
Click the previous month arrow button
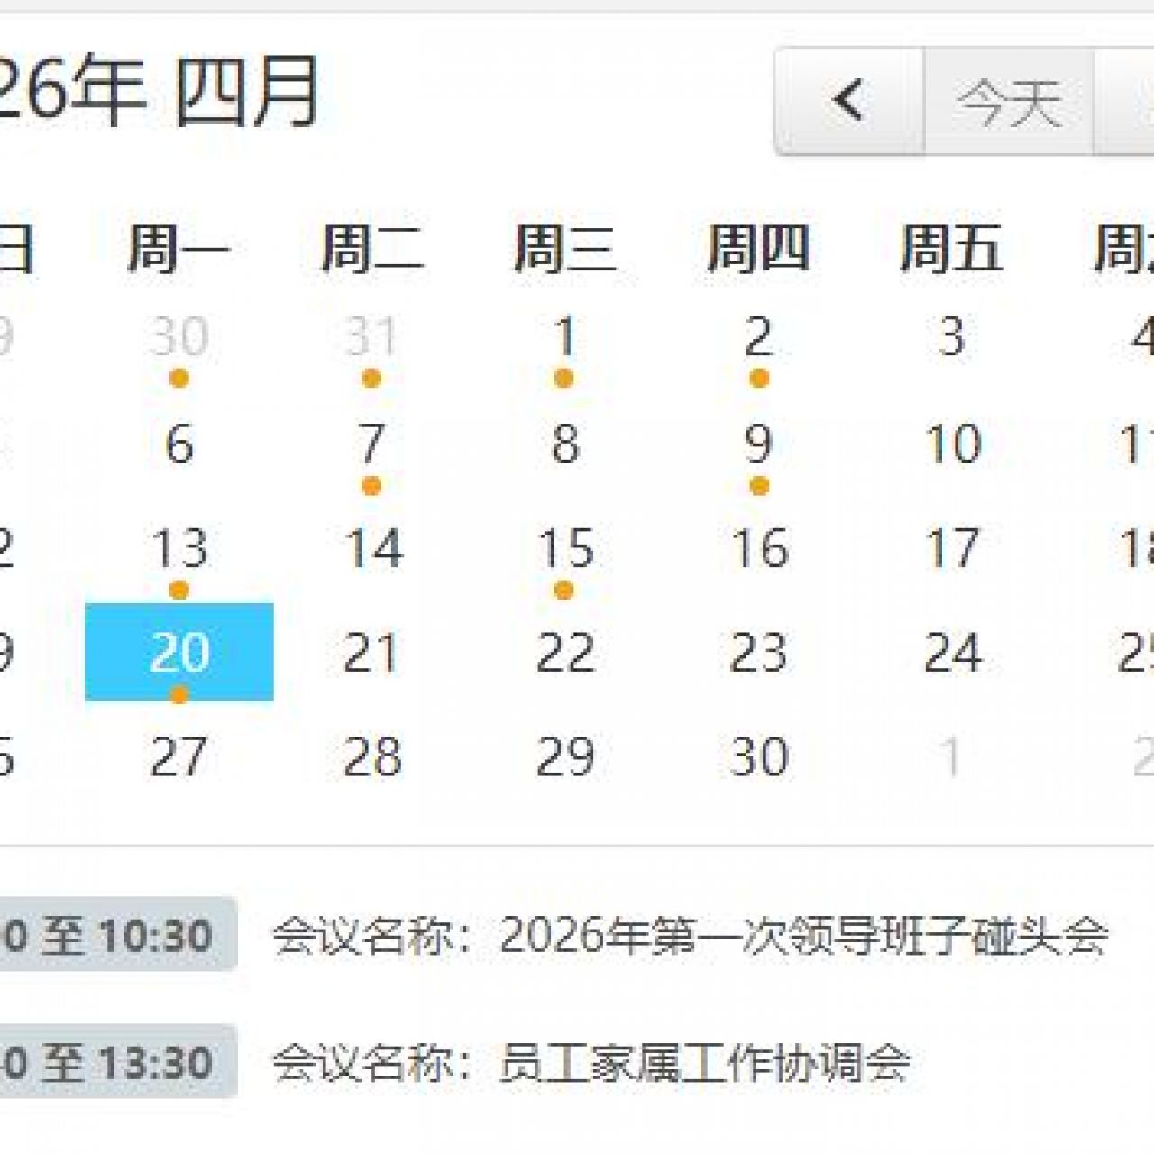click(848, 101)
